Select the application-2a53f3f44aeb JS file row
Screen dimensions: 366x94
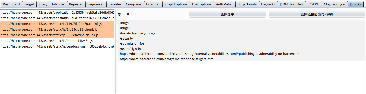pyautogui.click(x=57, y=12)
